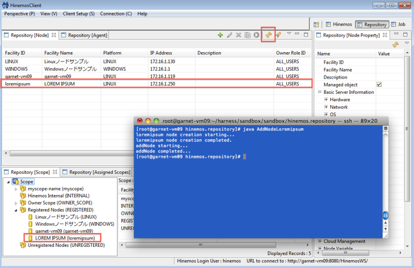Click the green Add node plus icon
Image resolution: width=414 pixels, height=268 pixels.
coord(220,35)
